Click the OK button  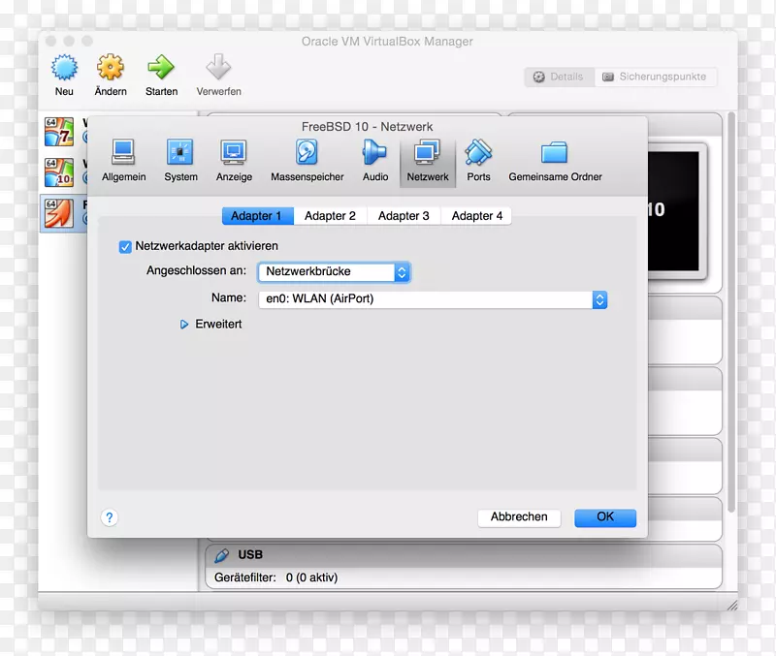604,517
